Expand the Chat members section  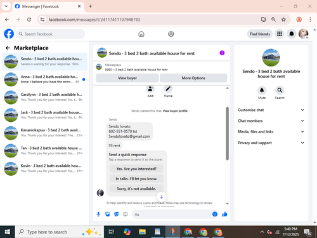[x=271, y=121]
